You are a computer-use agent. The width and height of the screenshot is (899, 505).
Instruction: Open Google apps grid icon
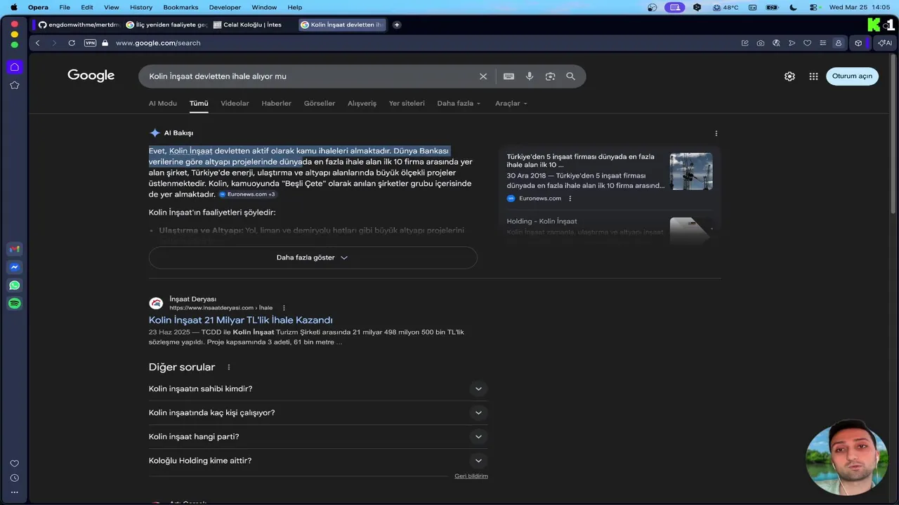point(813,76)
